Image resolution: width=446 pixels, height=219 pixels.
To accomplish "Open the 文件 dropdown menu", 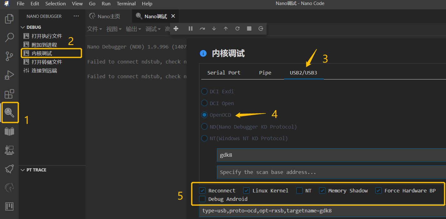I will pyautogui.click(x=94, y=29).
